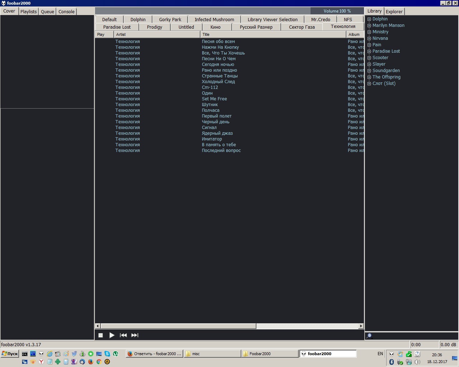Skip to the next track
459x367 pixels.
(135, 335)
